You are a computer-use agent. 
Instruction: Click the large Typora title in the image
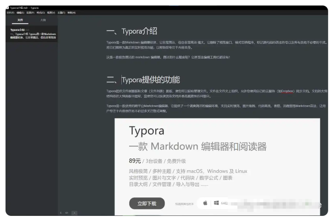[x=147, y=131]
